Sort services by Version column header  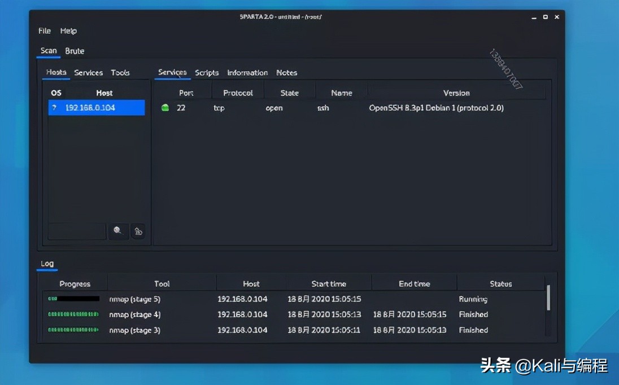[x=456, y=93]
